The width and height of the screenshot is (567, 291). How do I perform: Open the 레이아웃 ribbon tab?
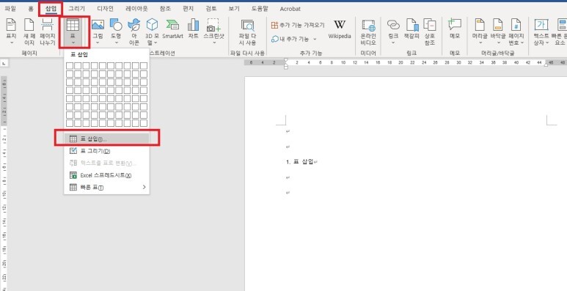tap(136, 9)
